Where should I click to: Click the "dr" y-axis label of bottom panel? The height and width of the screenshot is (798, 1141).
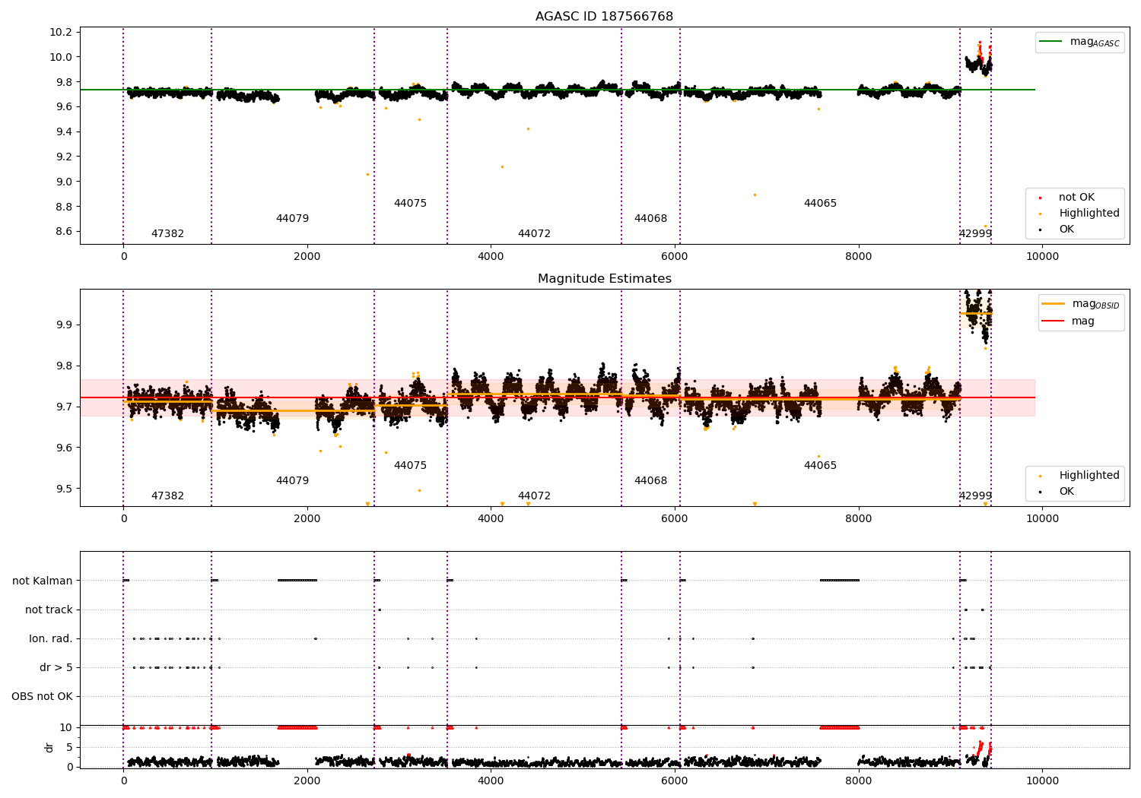(49, 747)
